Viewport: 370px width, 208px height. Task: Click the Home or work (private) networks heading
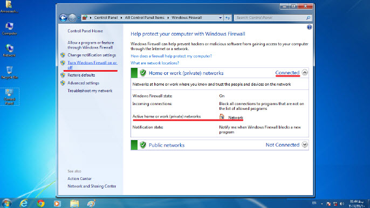coord(186,73)
